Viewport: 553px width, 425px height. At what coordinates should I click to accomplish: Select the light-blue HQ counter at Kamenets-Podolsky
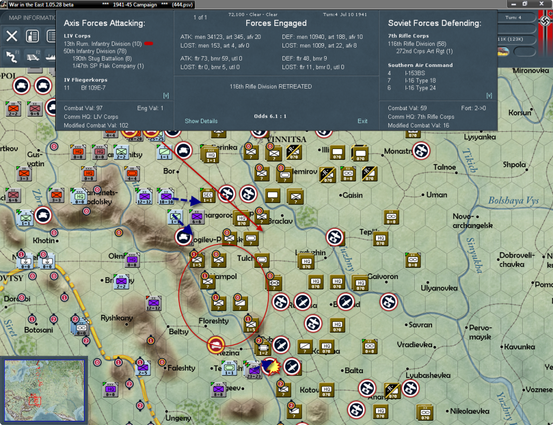point(79,197)
